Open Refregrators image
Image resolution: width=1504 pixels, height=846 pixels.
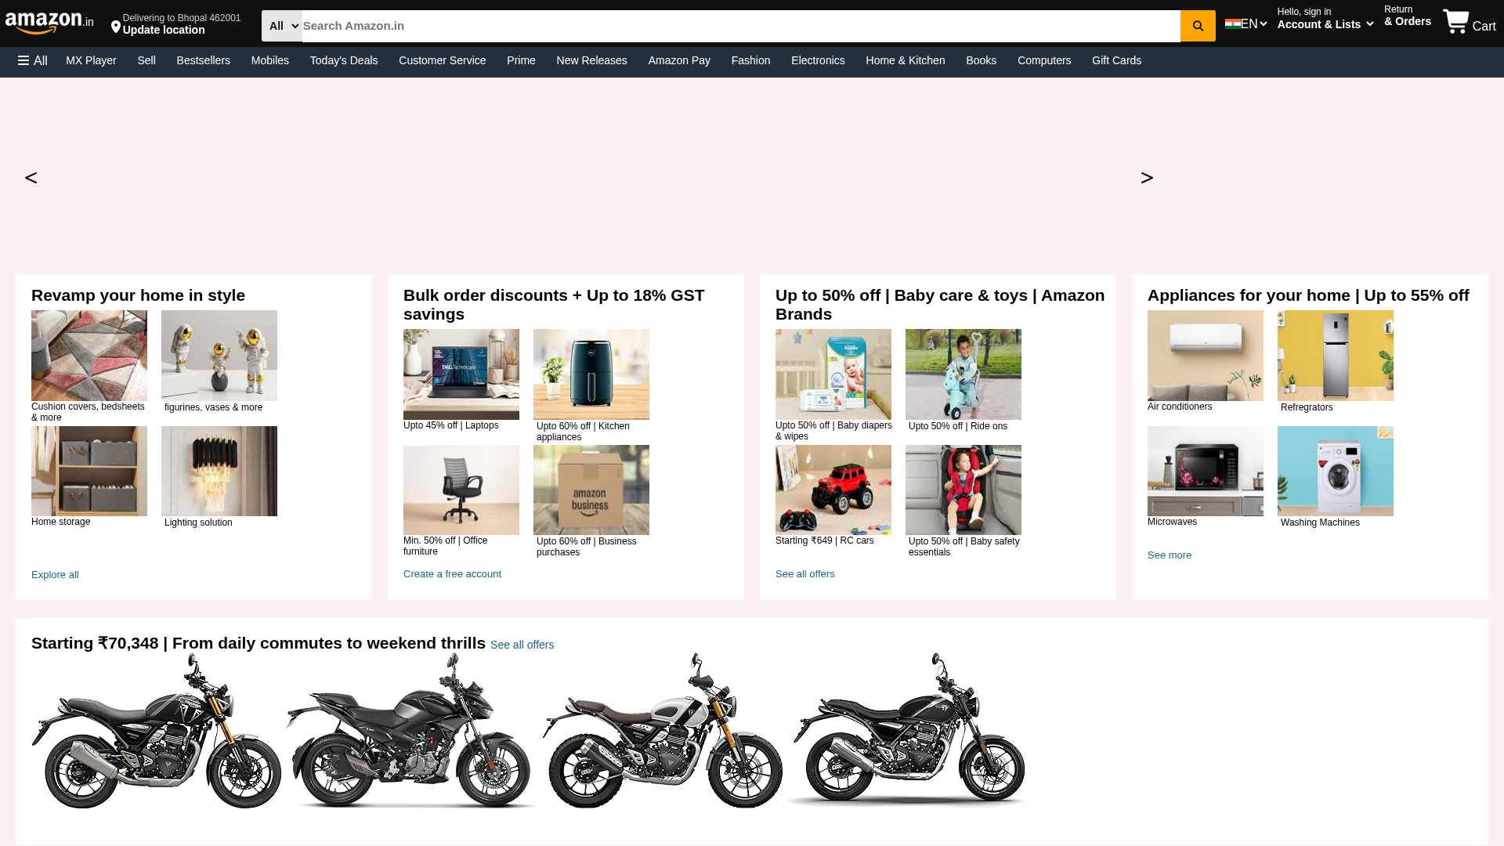(1336, 356)
